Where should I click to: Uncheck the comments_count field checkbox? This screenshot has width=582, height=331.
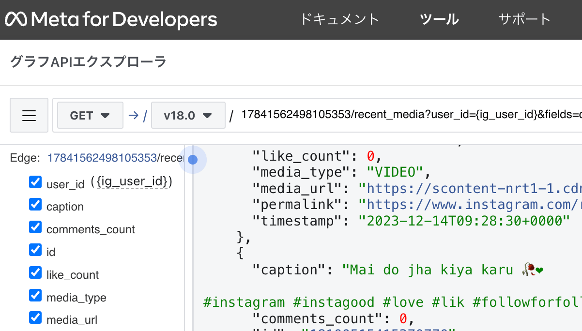[x=35, y=227]
